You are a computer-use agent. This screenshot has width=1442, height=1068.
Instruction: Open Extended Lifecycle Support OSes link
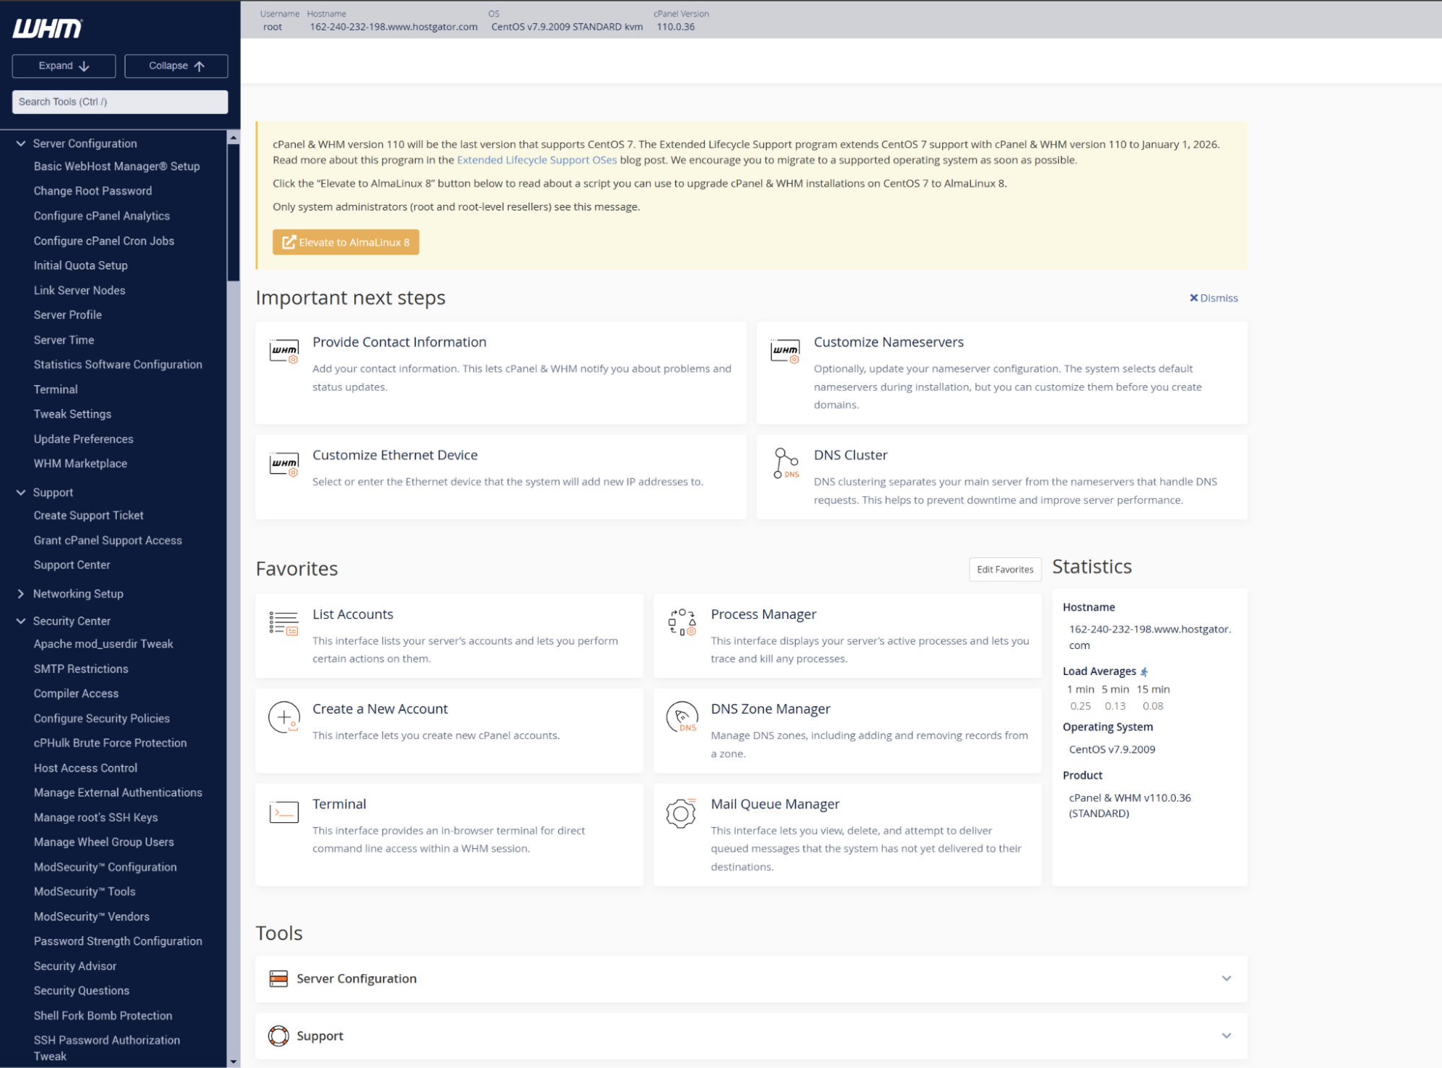tap(537, 160)
